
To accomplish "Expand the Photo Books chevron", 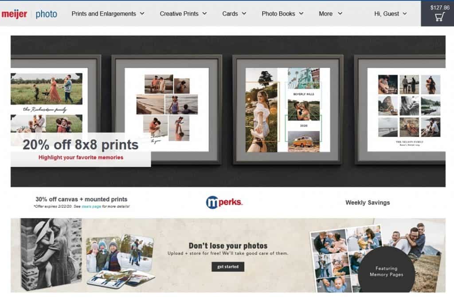I will [x=301, y=14].
